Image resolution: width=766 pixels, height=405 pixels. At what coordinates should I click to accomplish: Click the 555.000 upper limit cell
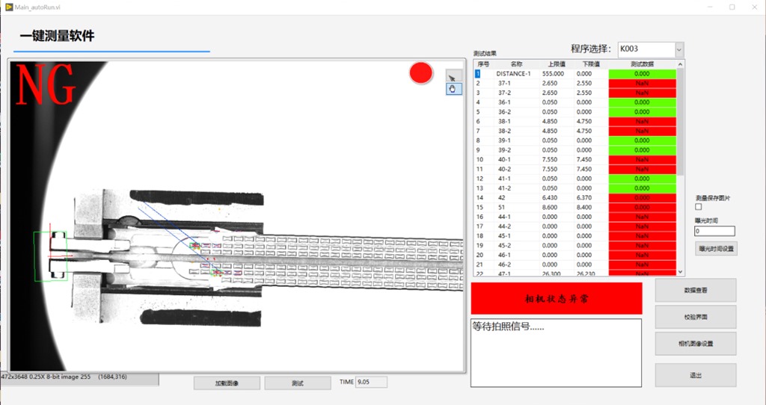[x=553, y=74]
